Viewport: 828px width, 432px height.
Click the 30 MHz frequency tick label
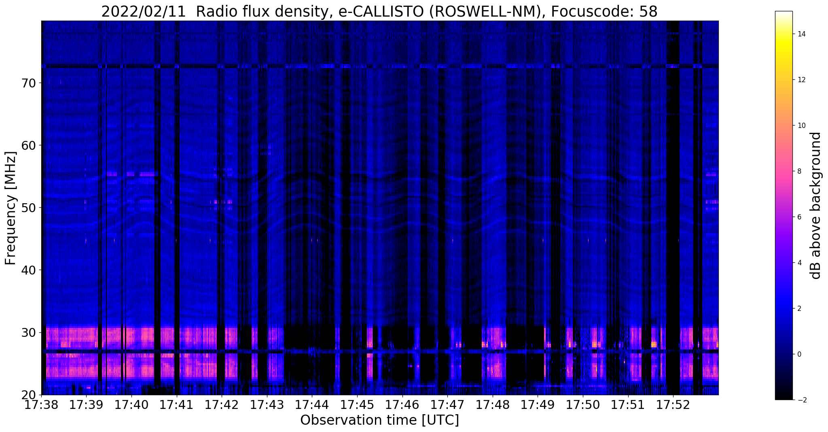coord(29,332)
